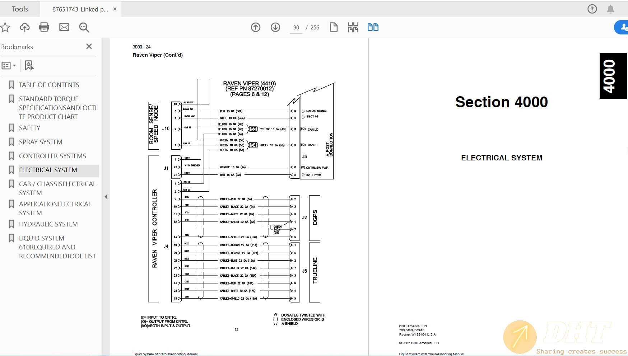The width and height of the screenshot is (628, 356).
Task: Open the search magnifier tool
Action: coord(84,27)
